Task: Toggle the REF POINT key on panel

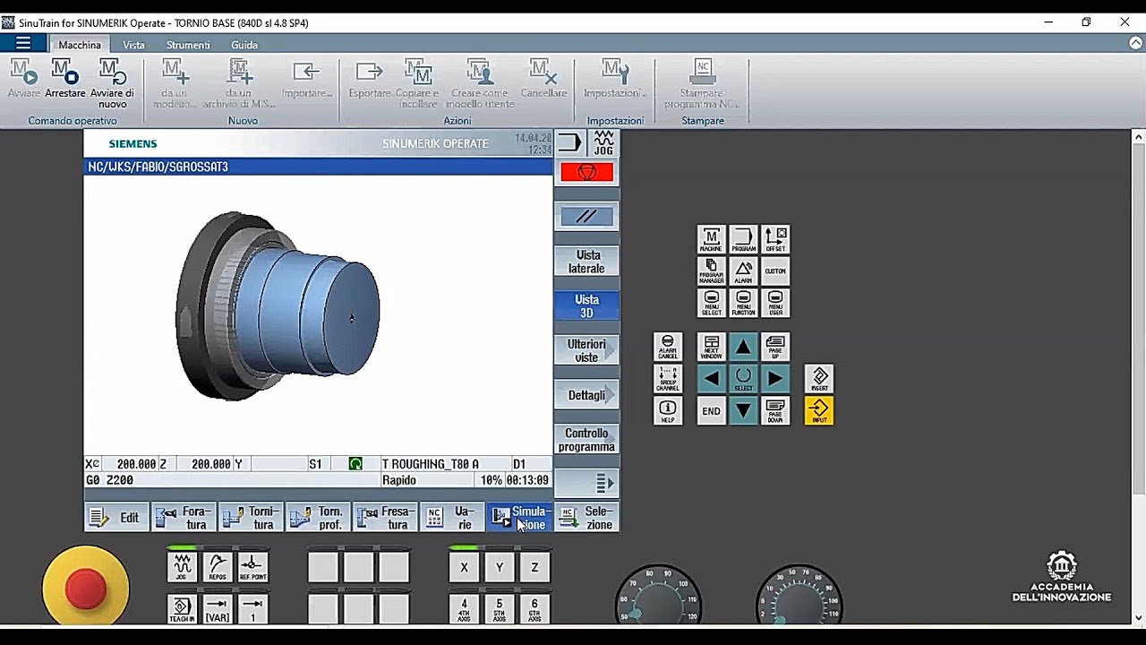Action: (x=252, y=566)
